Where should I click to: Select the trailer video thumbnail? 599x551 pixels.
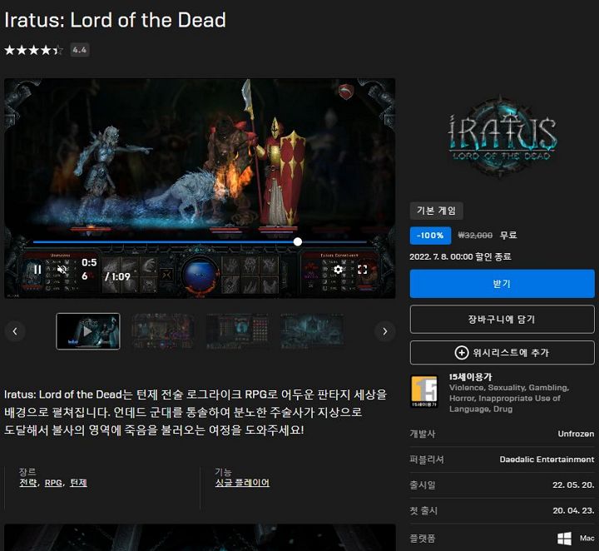[x=88, y=331]
